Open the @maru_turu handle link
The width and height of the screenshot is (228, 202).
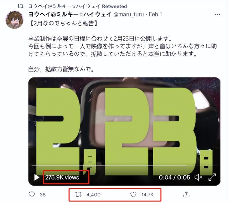coord(128,14)
